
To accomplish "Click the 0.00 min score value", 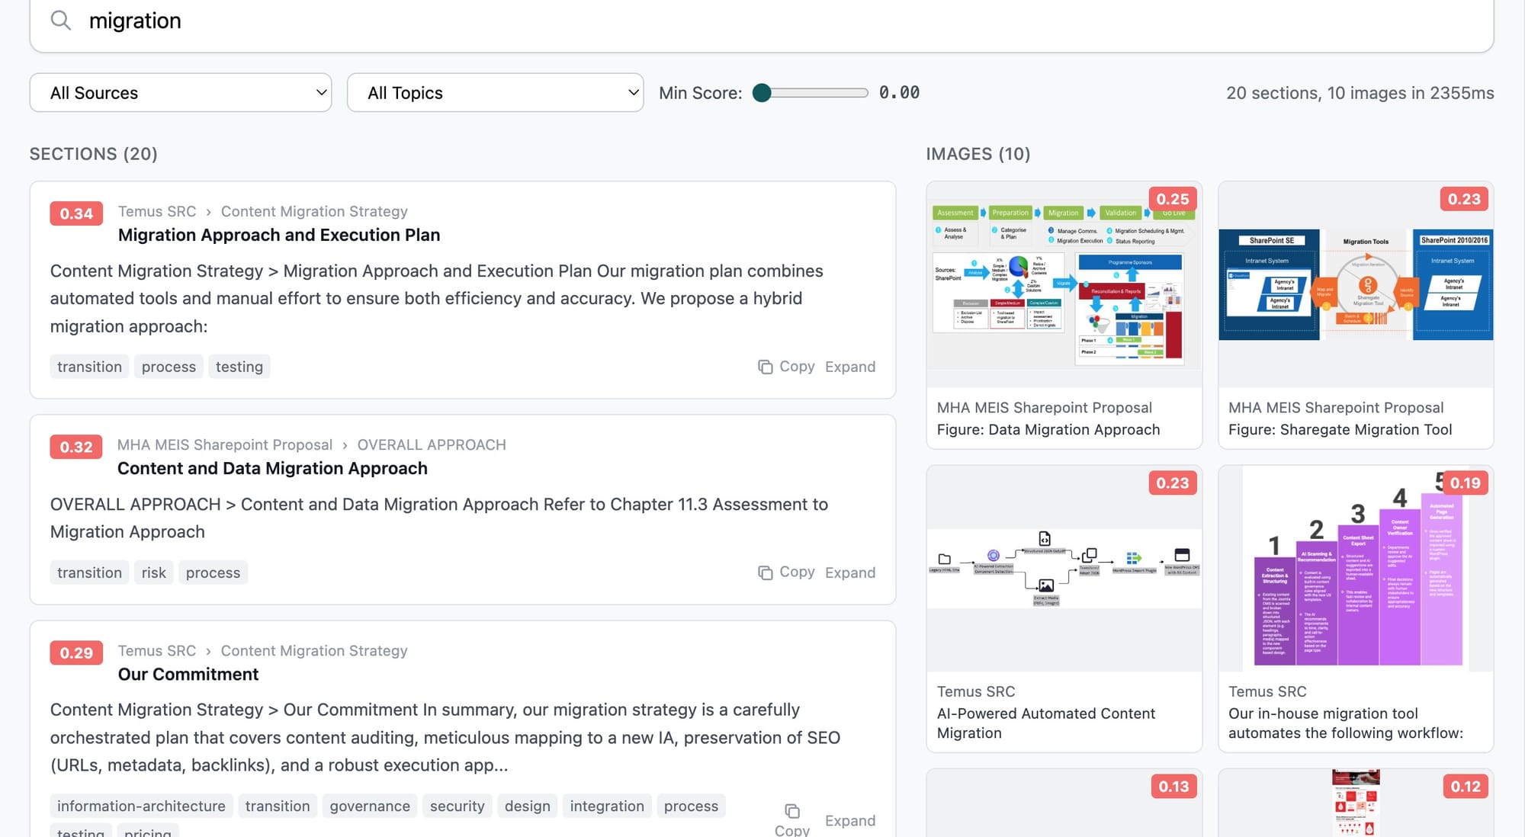I will click(x=899, y=92).
